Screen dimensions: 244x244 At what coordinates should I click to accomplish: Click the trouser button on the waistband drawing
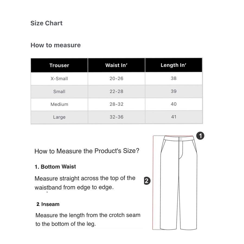pyautogui.click(x=181, y=139)
